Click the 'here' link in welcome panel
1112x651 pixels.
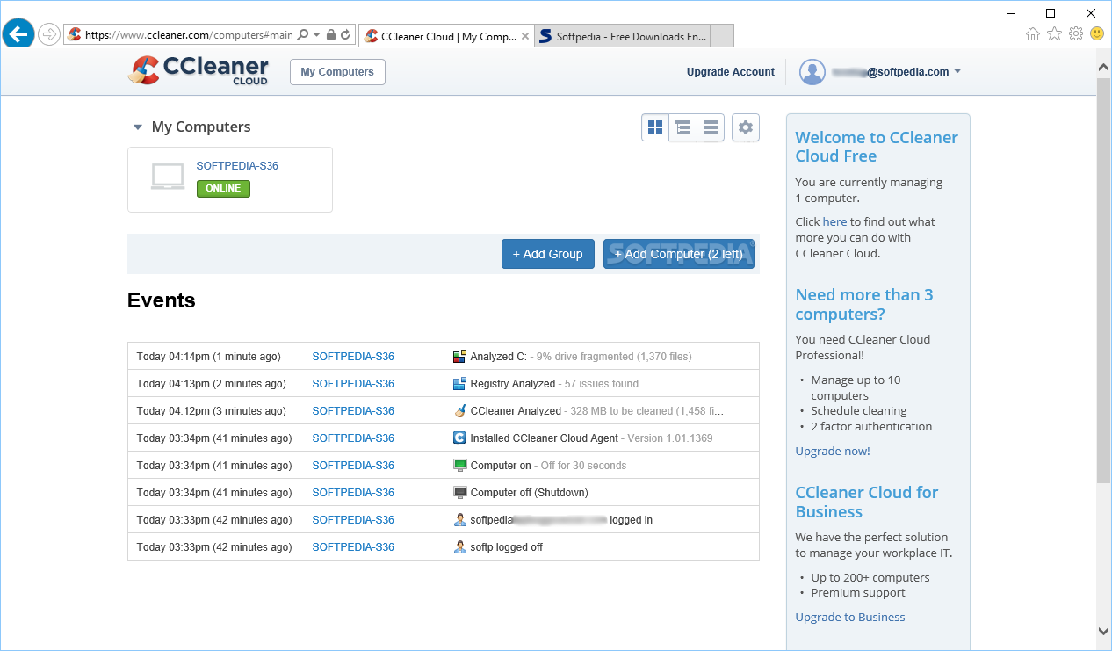click(x=835, y=222)
